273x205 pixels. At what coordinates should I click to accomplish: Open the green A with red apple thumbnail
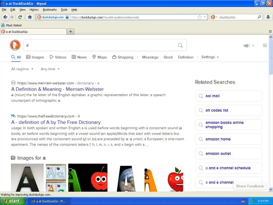(88, 178)
